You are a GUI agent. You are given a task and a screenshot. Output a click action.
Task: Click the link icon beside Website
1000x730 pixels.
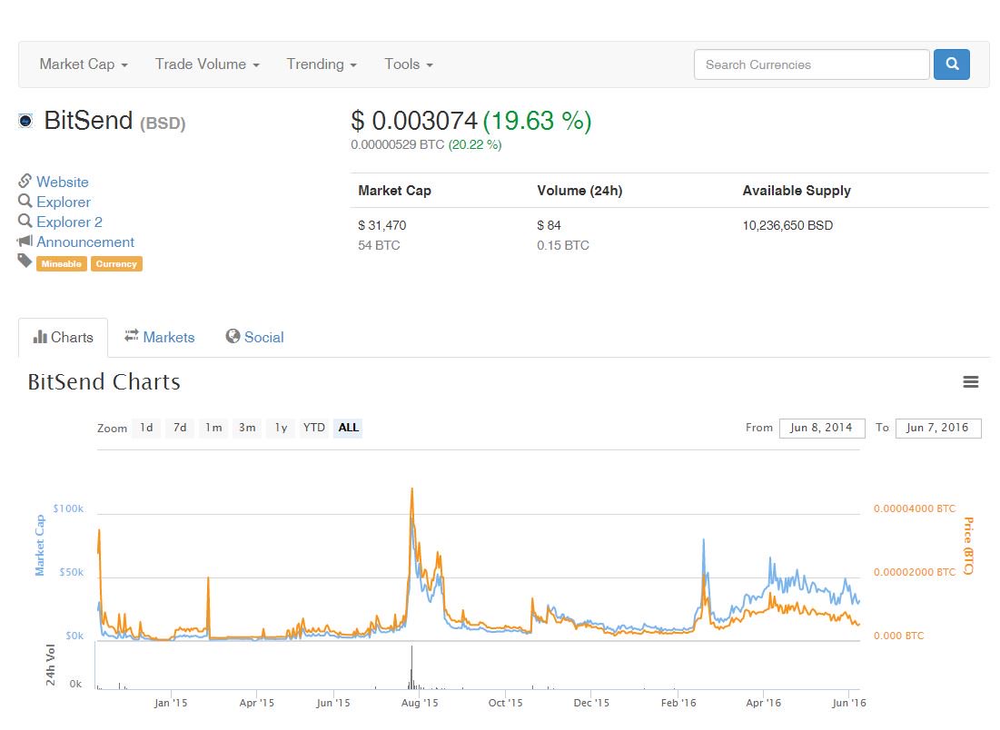25,181
